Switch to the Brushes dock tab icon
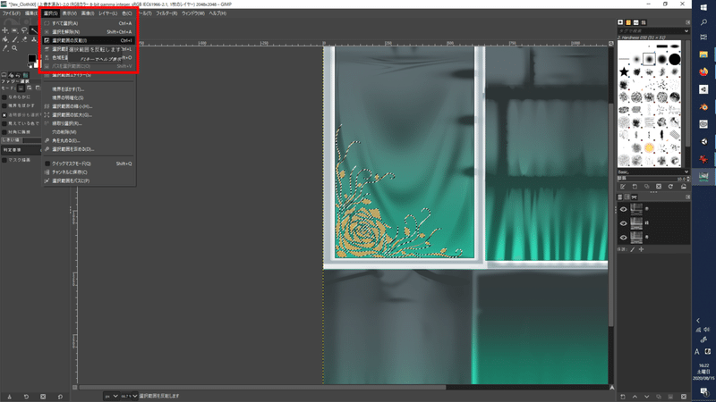Viewport: 716px width, 402px height. (620, 22)
